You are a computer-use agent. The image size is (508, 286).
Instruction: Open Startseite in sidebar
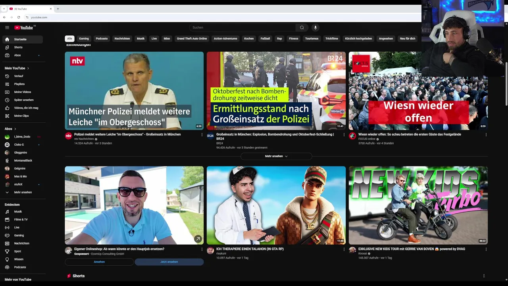pyautogui.click(x=23, y=39)
